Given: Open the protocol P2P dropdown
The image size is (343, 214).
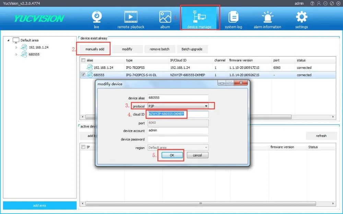Looking at the screenshot, I should click(x=178, y=106).
